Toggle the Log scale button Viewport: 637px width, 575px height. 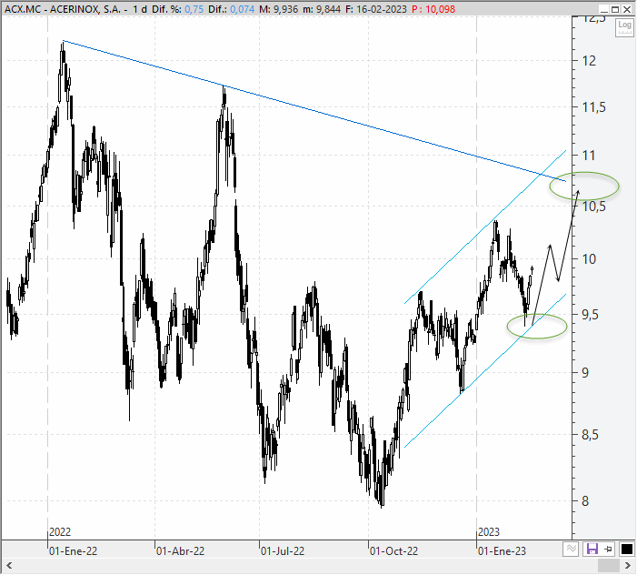click(x=624, y=27)
